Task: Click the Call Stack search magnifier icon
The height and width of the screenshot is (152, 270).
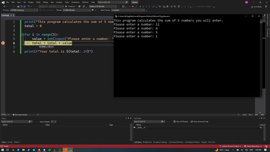Action: click(x=162, y=122)
